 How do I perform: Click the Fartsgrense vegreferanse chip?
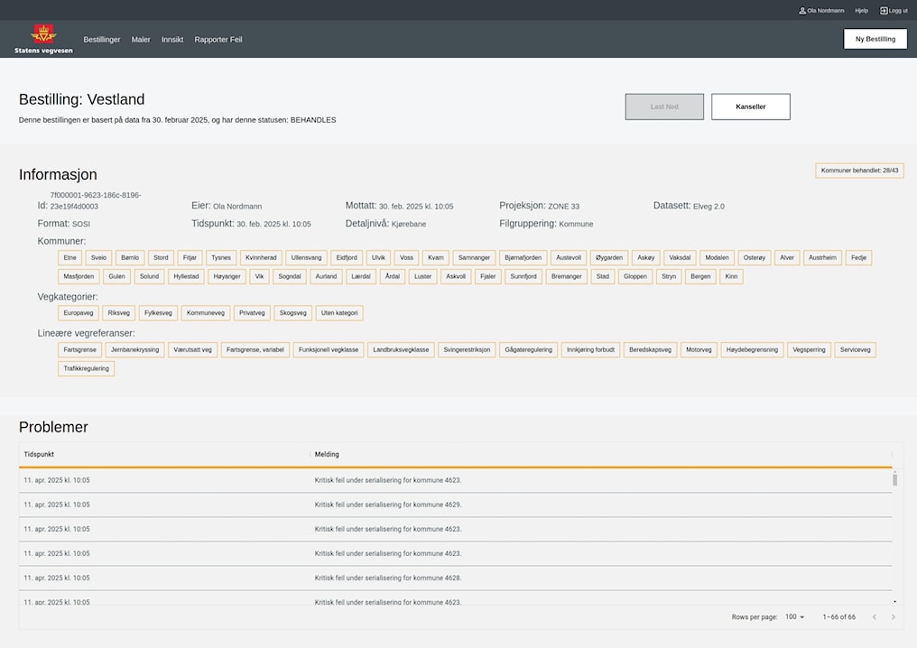(79, 350)
